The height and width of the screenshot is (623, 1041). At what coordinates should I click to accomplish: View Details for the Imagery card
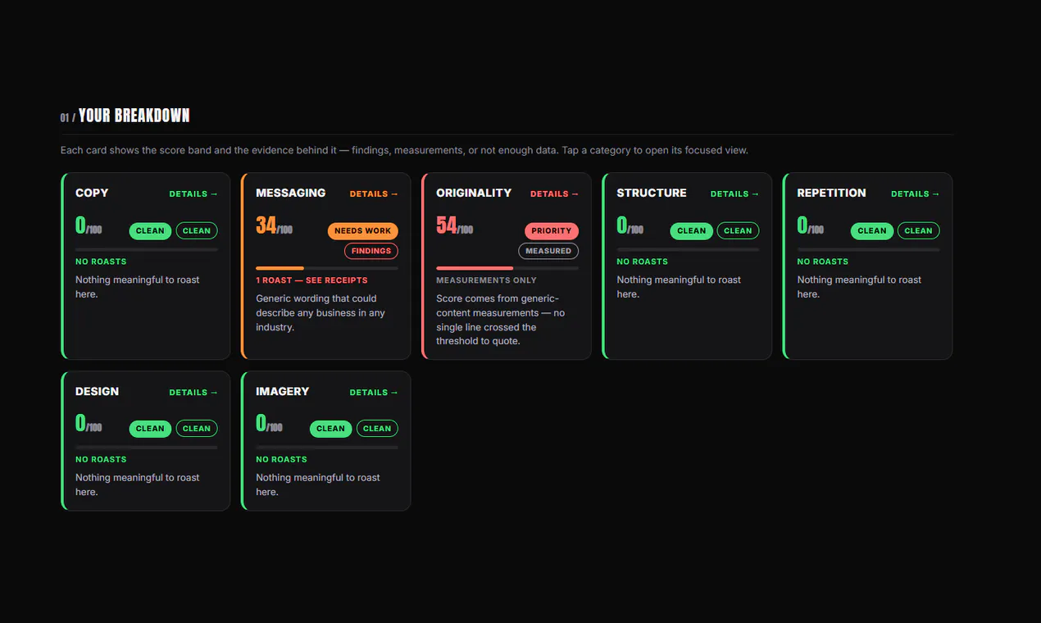(374, 393)
